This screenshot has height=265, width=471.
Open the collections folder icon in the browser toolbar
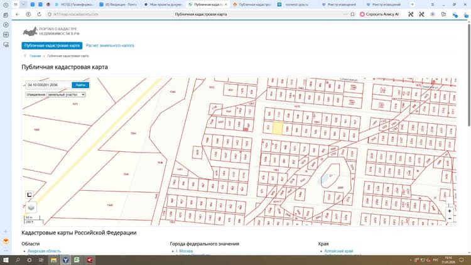click(443, 14)
